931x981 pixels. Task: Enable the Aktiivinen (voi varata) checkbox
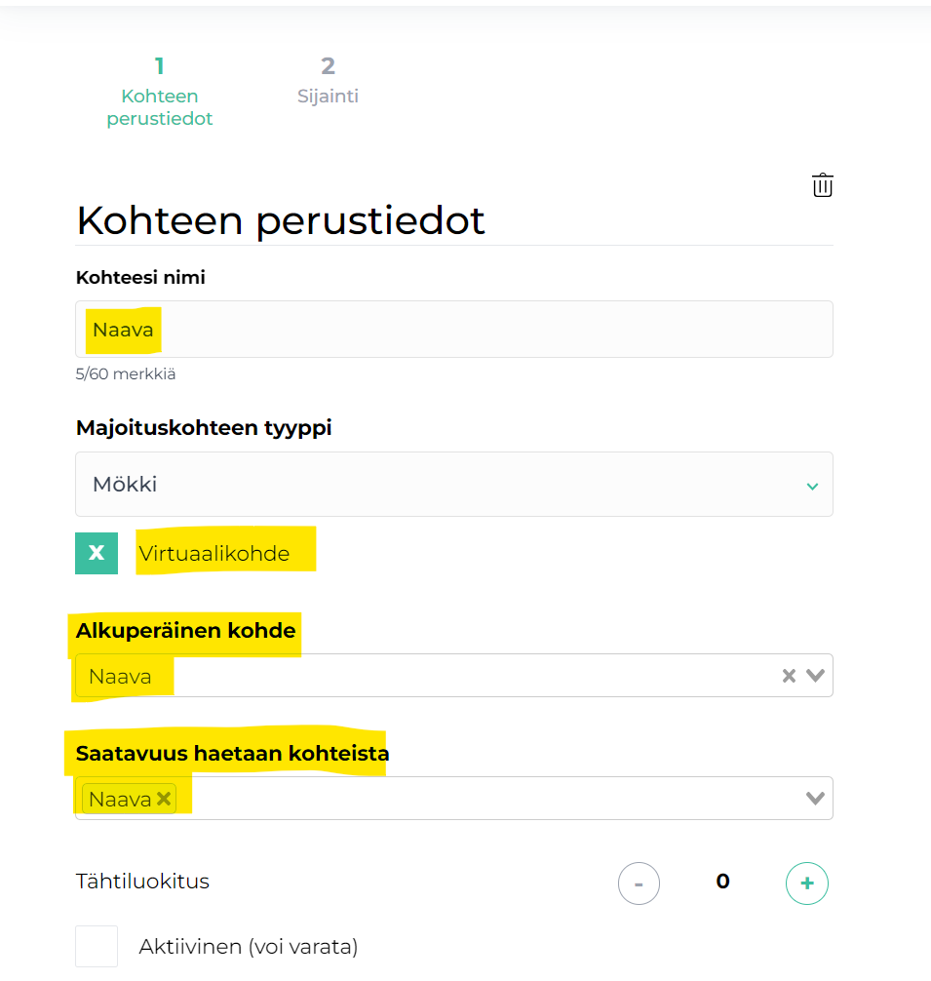(x=97, y=947)
